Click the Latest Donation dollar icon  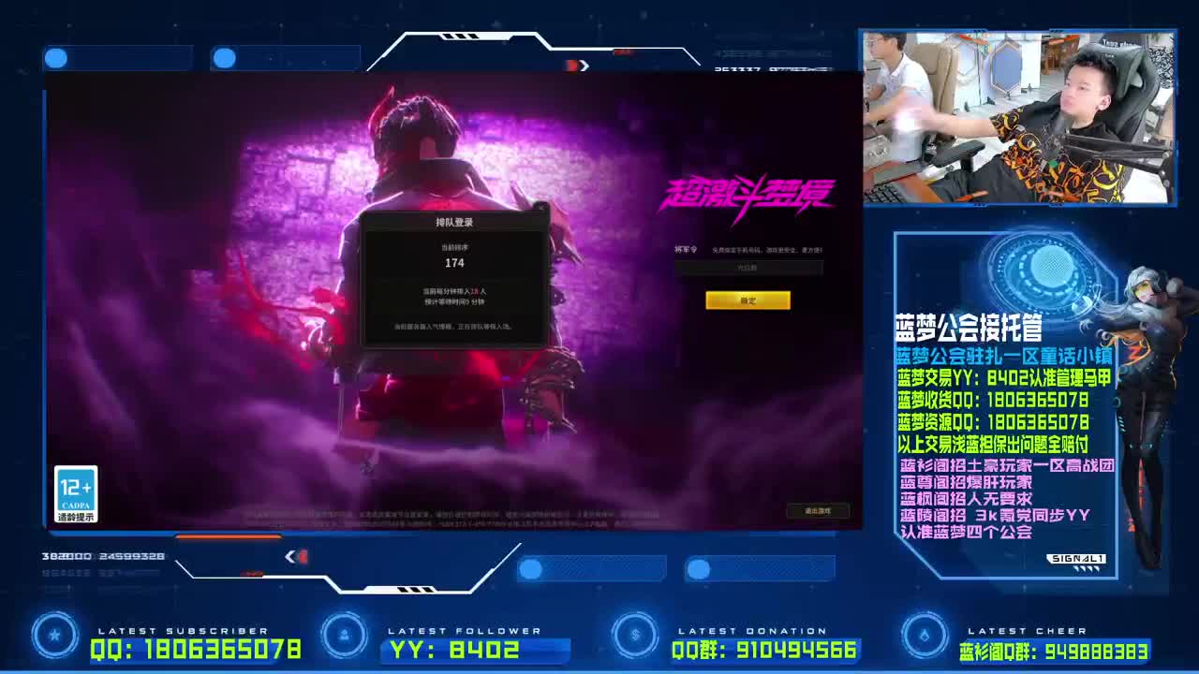click(x=635, y=636)
